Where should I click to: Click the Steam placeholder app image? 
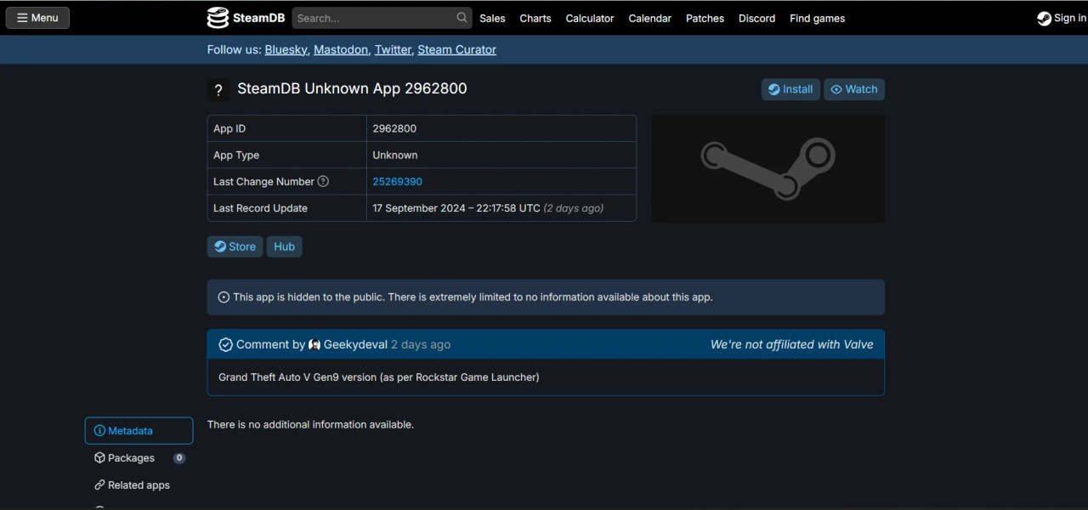[x=768, y=169]
